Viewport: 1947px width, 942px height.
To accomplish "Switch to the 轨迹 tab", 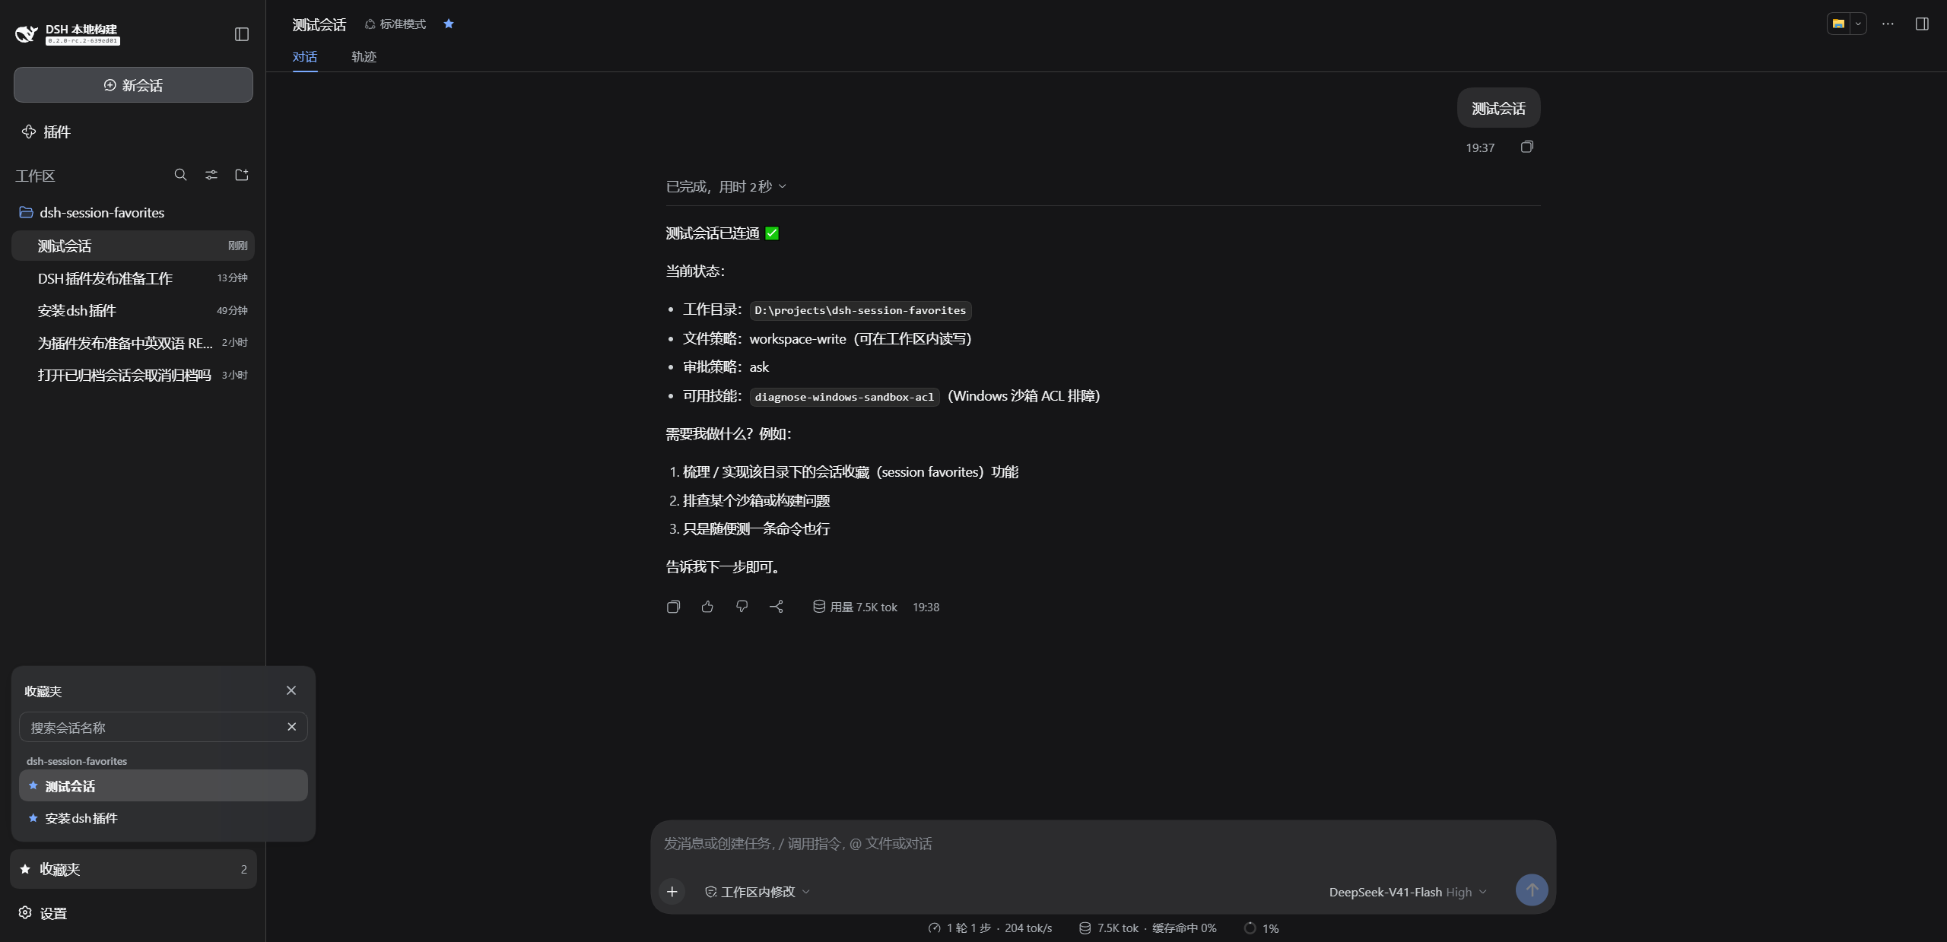I will point(364,57).
